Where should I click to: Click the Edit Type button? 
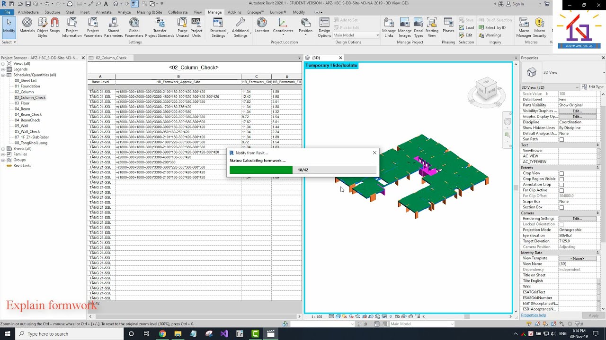pos(593,87)
